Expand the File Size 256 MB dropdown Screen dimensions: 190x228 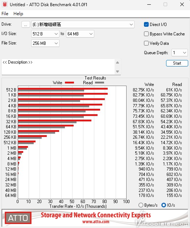(x=45, y=43)
